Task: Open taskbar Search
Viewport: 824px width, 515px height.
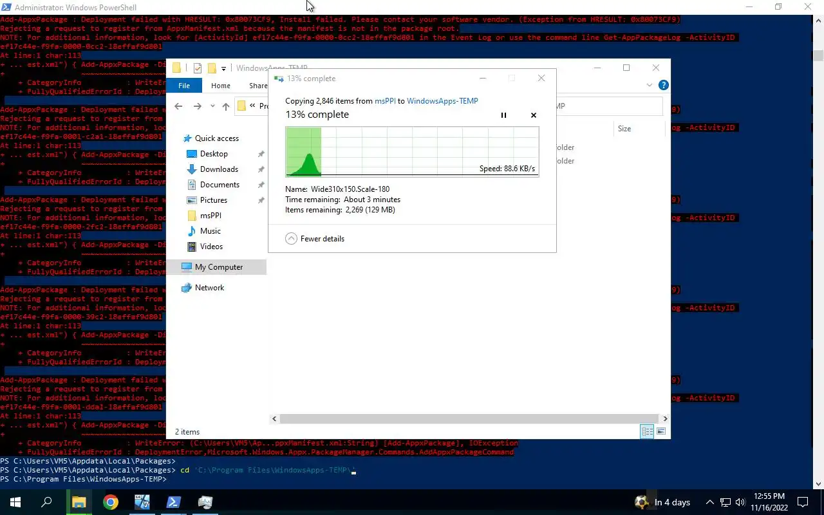Action: [x=46, y=502]
